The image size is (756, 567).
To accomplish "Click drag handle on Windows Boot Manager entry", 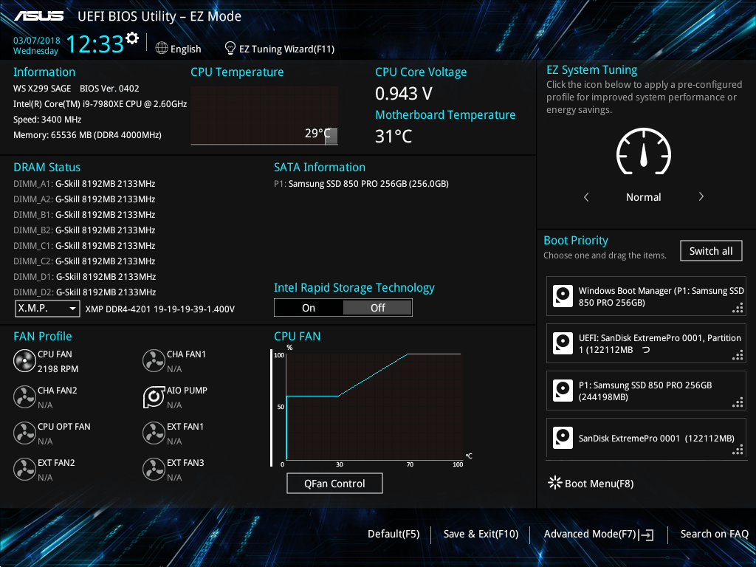I will pyautogui.click(x=738, y=308).
